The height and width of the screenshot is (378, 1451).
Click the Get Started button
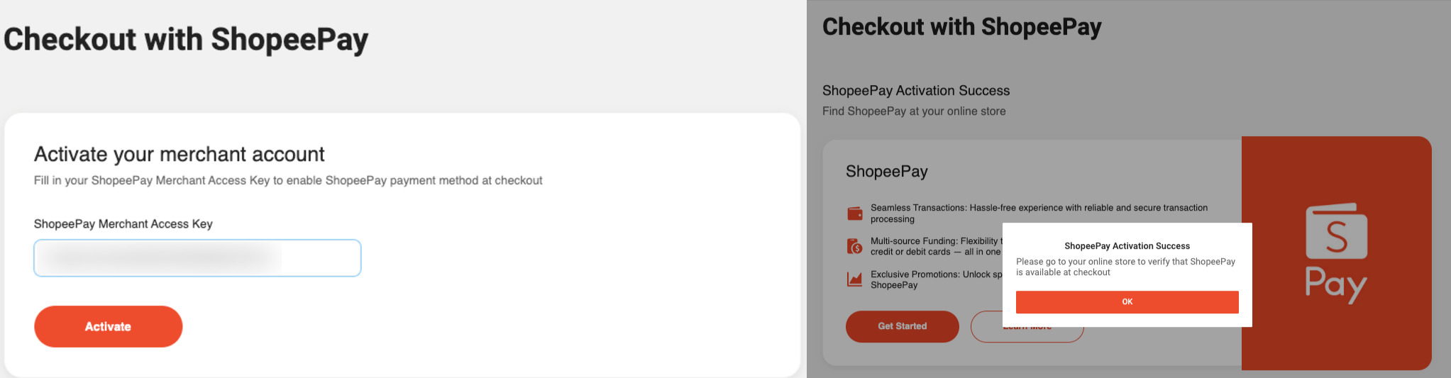click(x=903, y=326)
